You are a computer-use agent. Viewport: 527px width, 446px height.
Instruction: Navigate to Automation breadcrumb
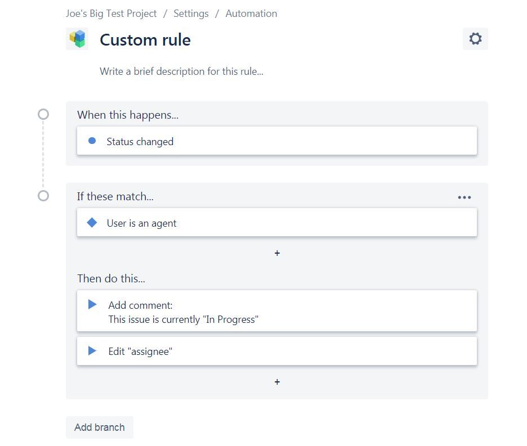251,13
